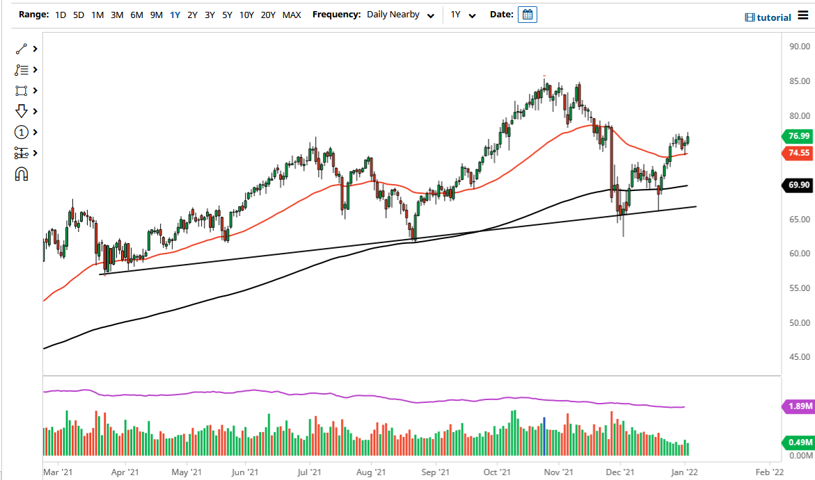The height and width of the screenshot is (480, 815).
Task: Click the Date calendar picker button
Action: pyautogui.click(x=527, y=14)
